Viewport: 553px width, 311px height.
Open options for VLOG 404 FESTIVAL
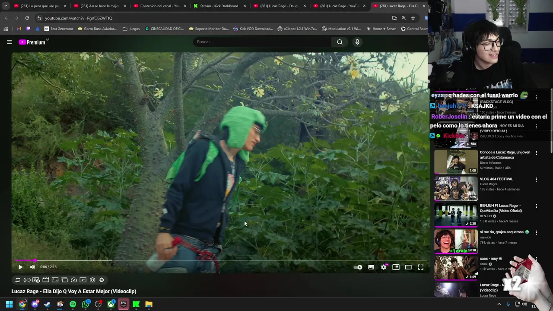[x=537, y=180]
